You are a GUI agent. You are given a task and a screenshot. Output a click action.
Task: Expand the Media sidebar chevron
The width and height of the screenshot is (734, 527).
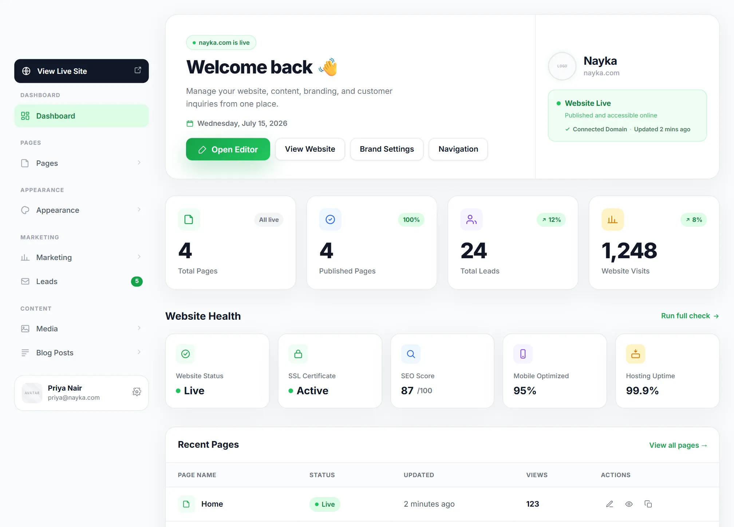point(139,328)
